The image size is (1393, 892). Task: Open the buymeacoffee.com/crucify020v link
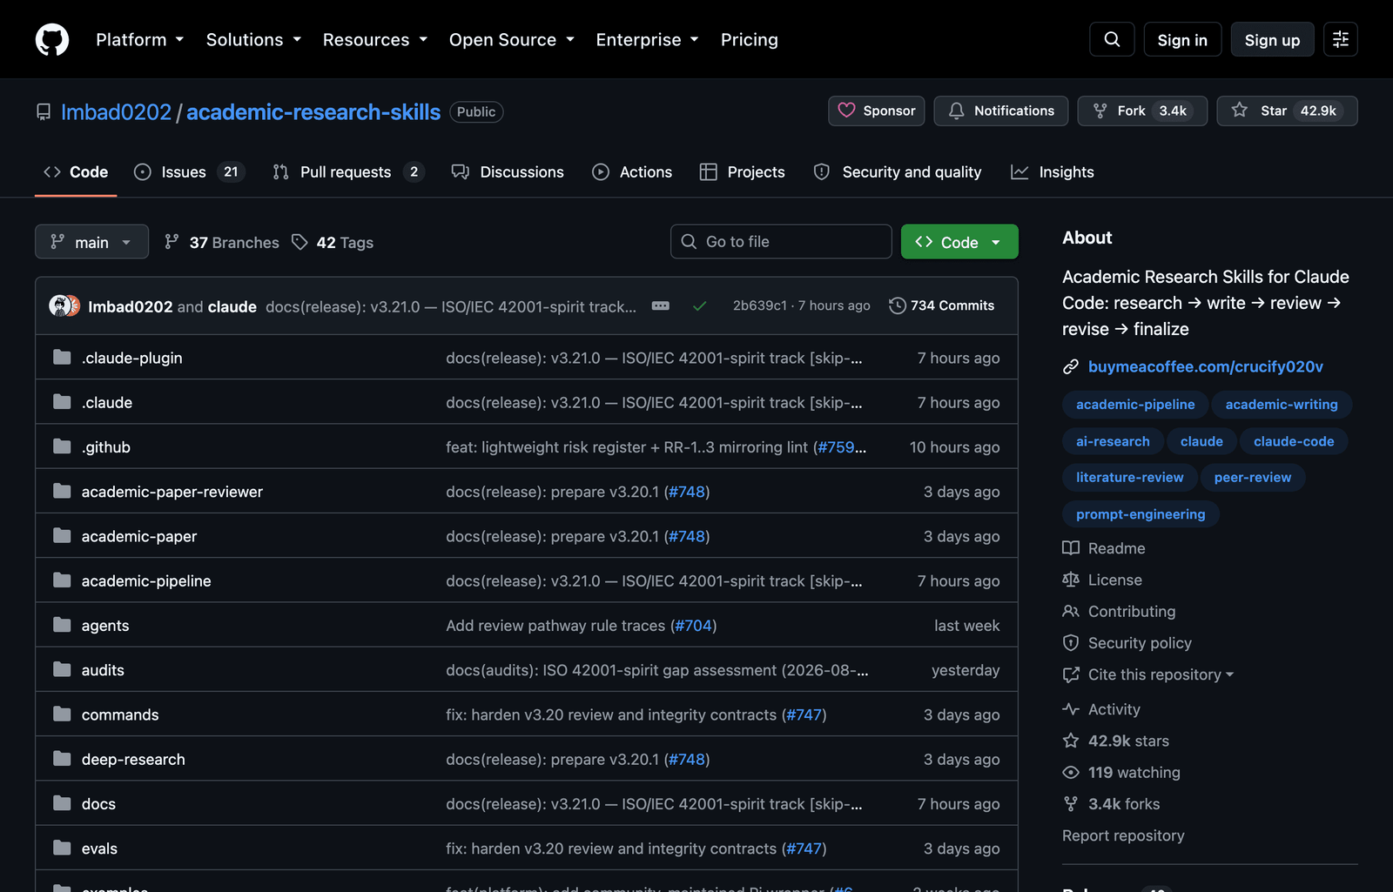click(1206, 366)
